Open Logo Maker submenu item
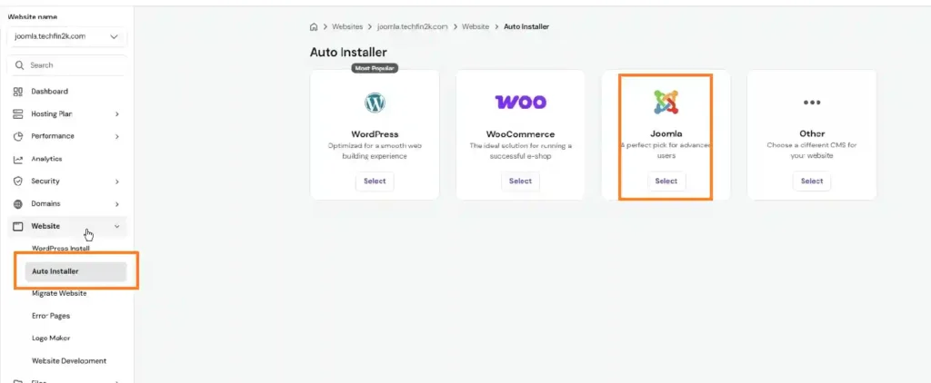931x383 pixels. click(51, 338)
